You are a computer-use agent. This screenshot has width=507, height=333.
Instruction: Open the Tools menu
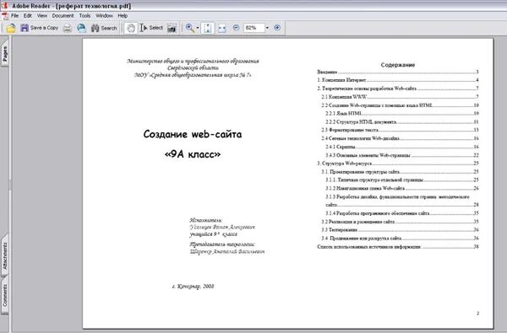(x=84, y=15)
